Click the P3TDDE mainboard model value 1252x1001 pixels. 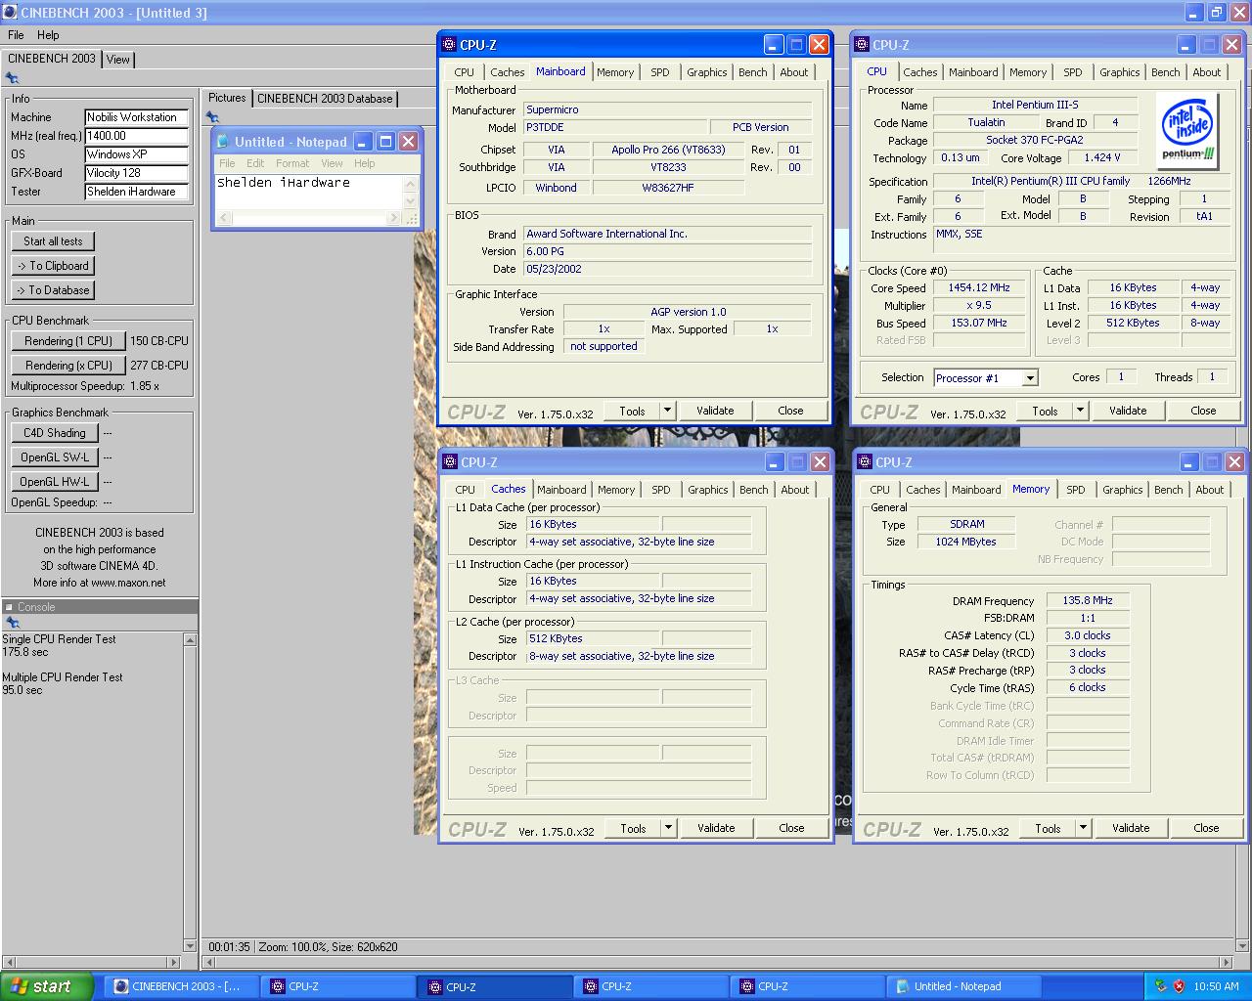point(615,127)
